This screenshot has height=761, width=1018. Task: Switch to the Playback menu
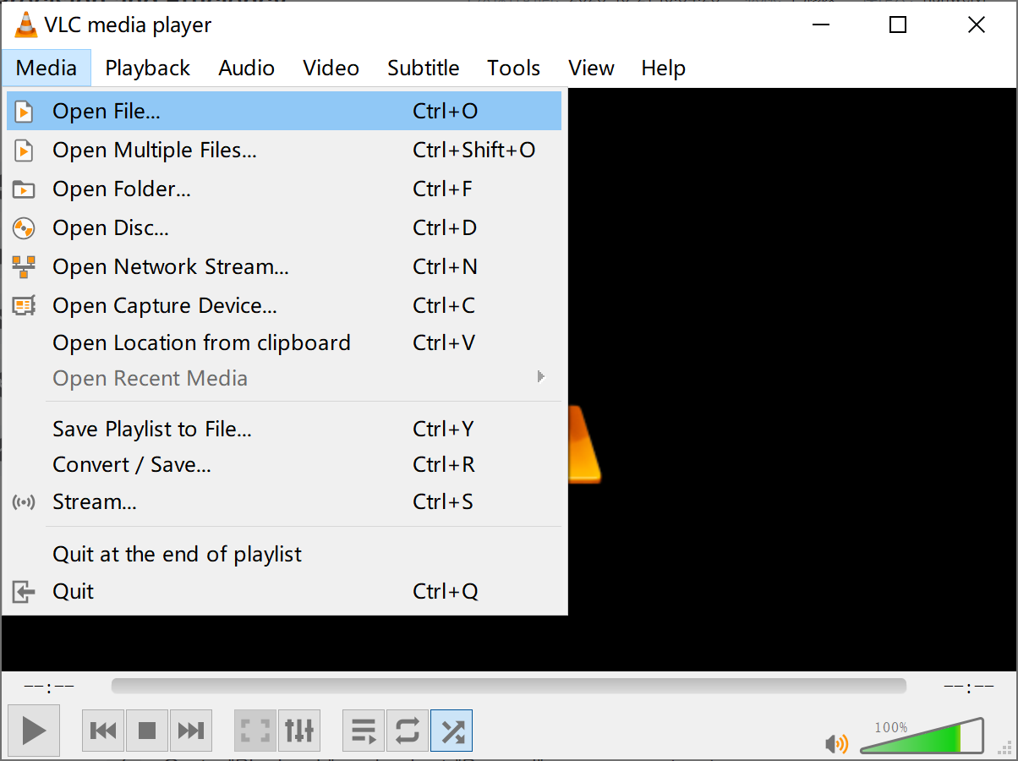pos(147,68)
